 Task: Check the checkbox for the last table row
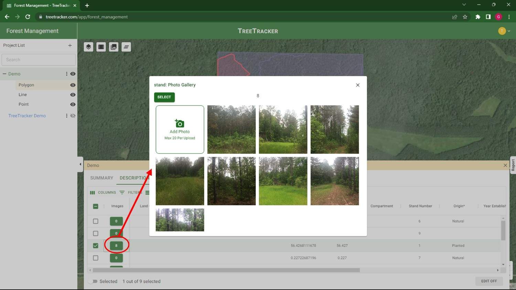tap(96, 258)
